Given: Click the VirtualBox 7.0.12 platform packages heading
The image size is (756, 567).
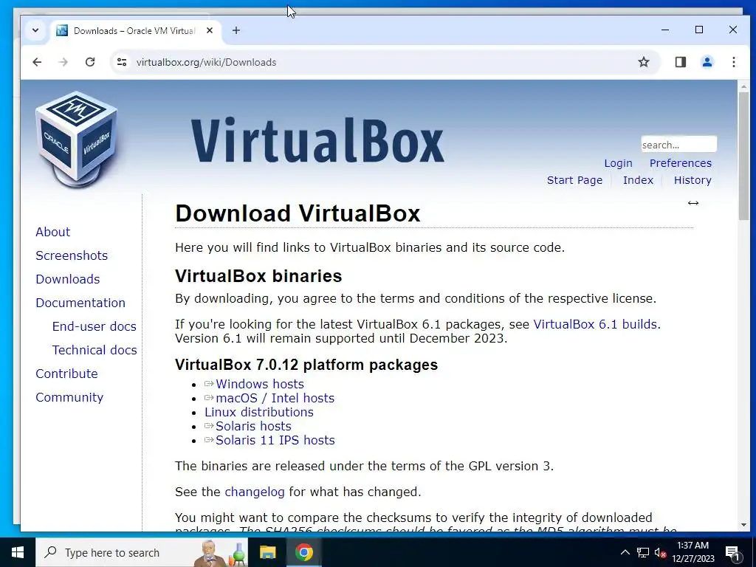Looking at the screenshot, I should (306, 365).
